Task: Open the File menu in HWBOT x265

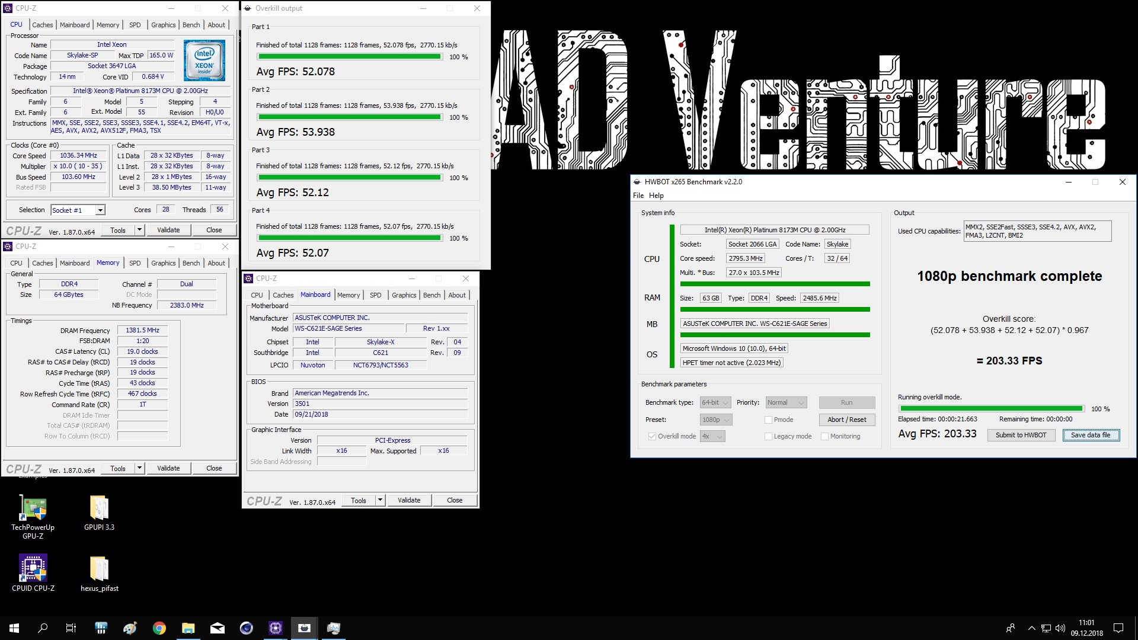Action: tap(638, 196)
